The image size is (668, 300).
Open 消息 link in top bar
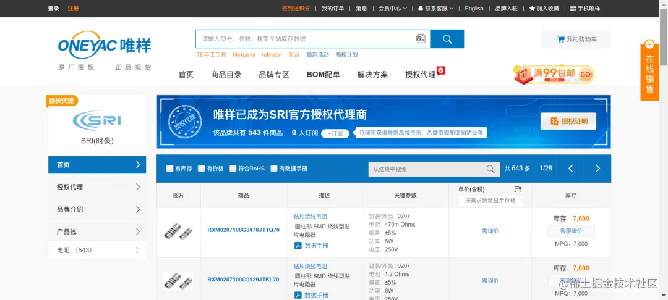361,9
